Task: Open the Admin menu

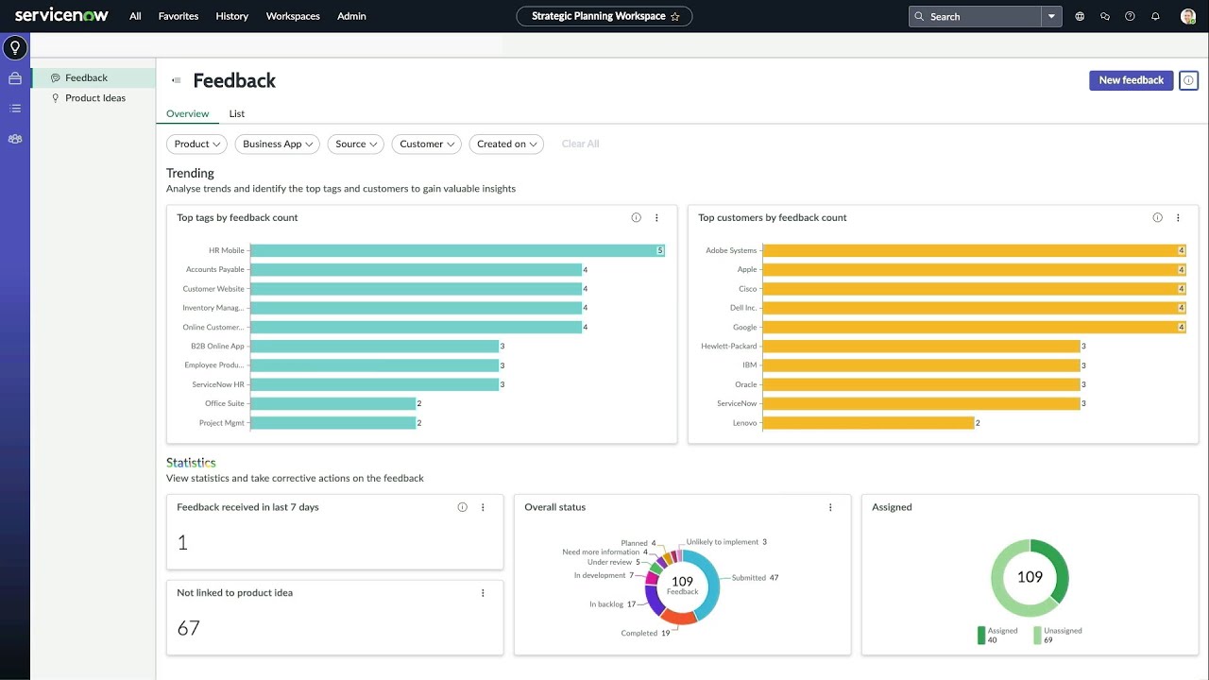Action: (x=351, y=16)
